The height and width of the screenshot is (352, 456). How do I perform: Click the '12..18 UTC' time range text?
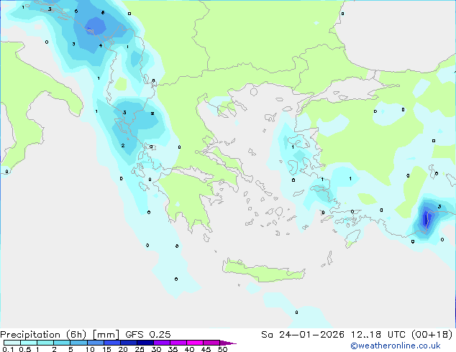point(378,335)
